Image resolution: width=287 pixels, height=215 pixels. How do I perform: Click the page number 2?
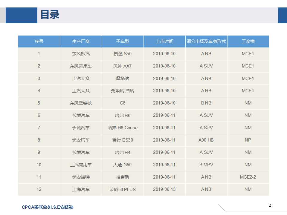coord(270,205)
